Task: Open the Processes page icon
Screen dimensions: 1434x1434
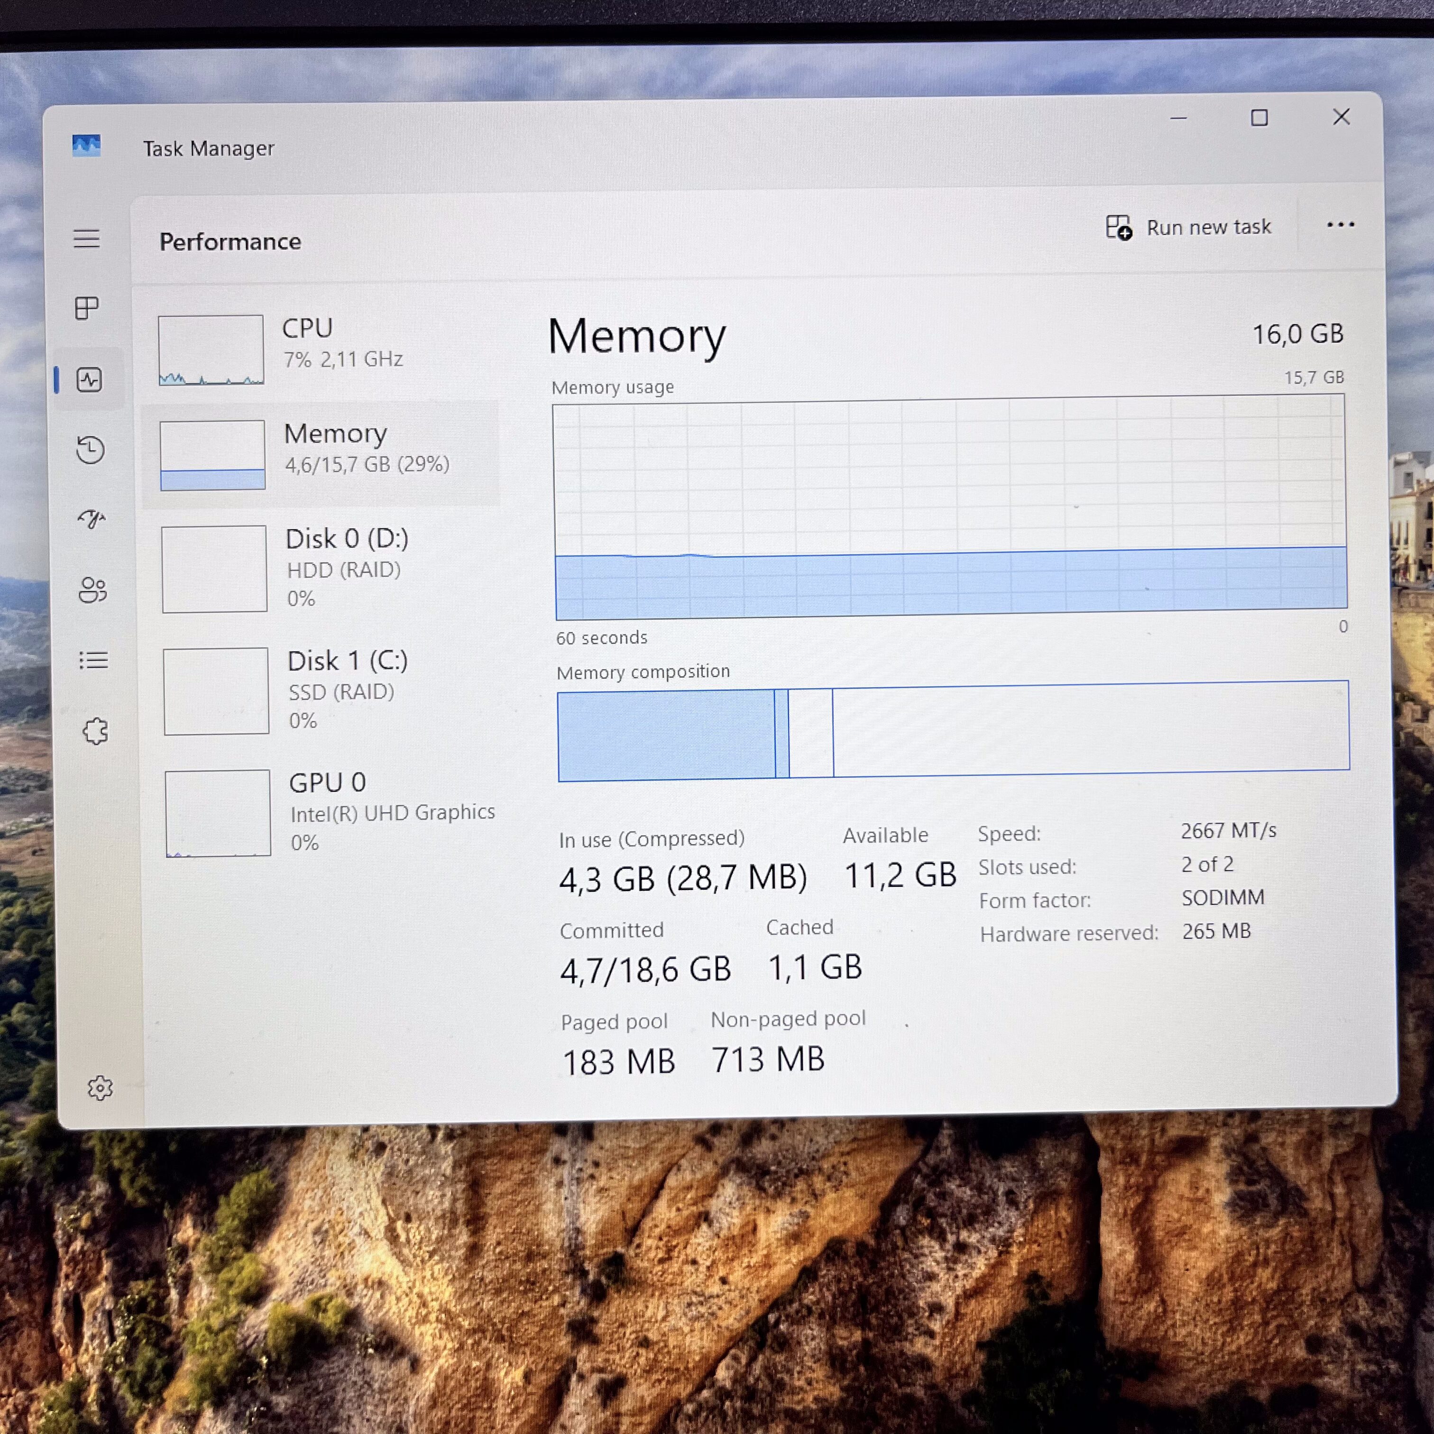Action: click(x=87, y=308)
